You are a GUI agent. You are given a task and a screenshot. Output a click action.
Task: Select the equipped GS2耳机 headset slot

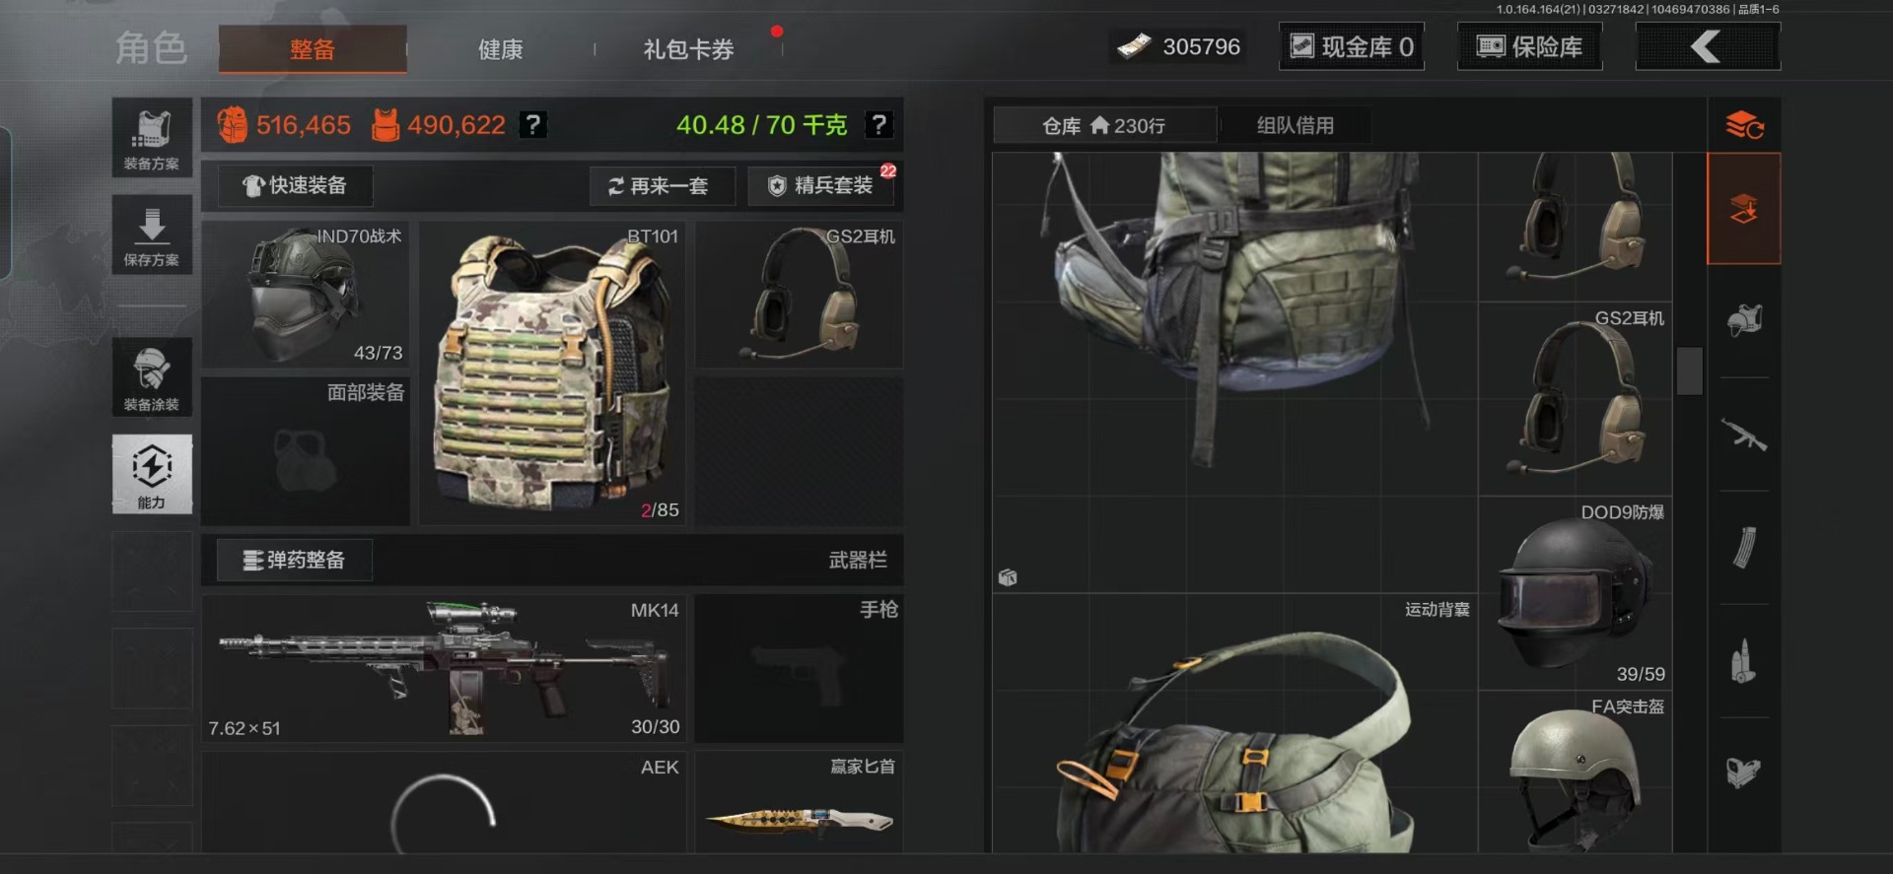click(800, 295)
